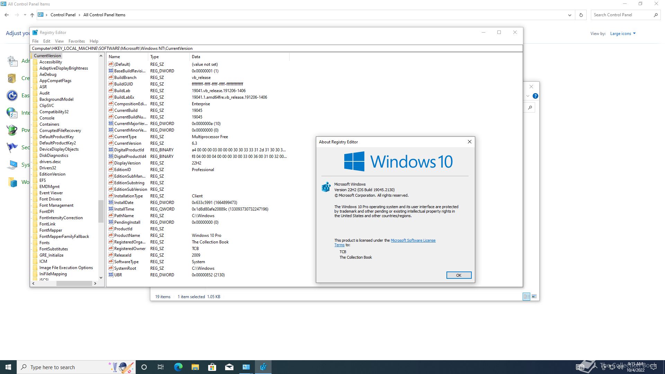Click the Control Panel breadcrumb segment
The height and width of the screenshot is (374, 665).
click(x=63, y=15)
